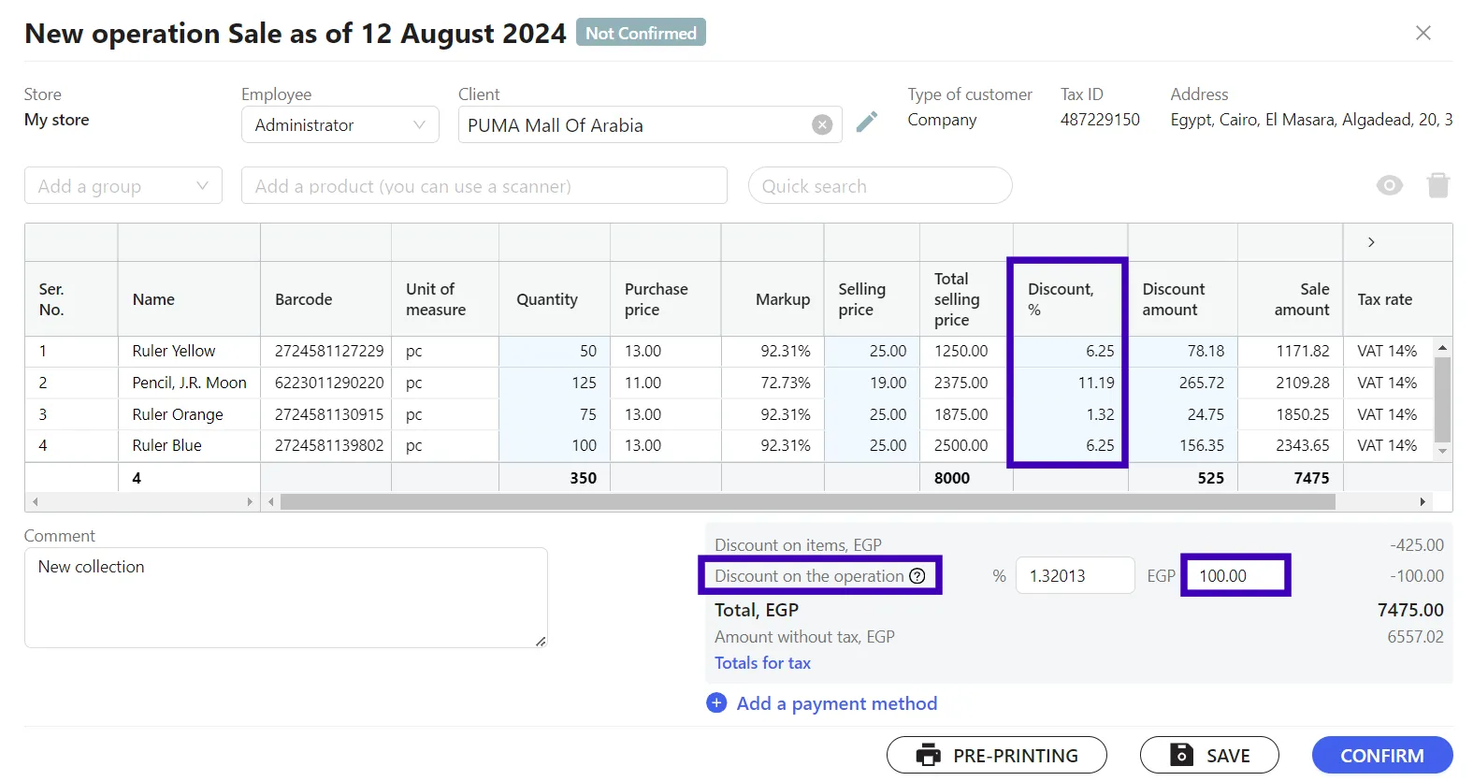Click discount 1.32 in Ruler Orange row

1070,414
